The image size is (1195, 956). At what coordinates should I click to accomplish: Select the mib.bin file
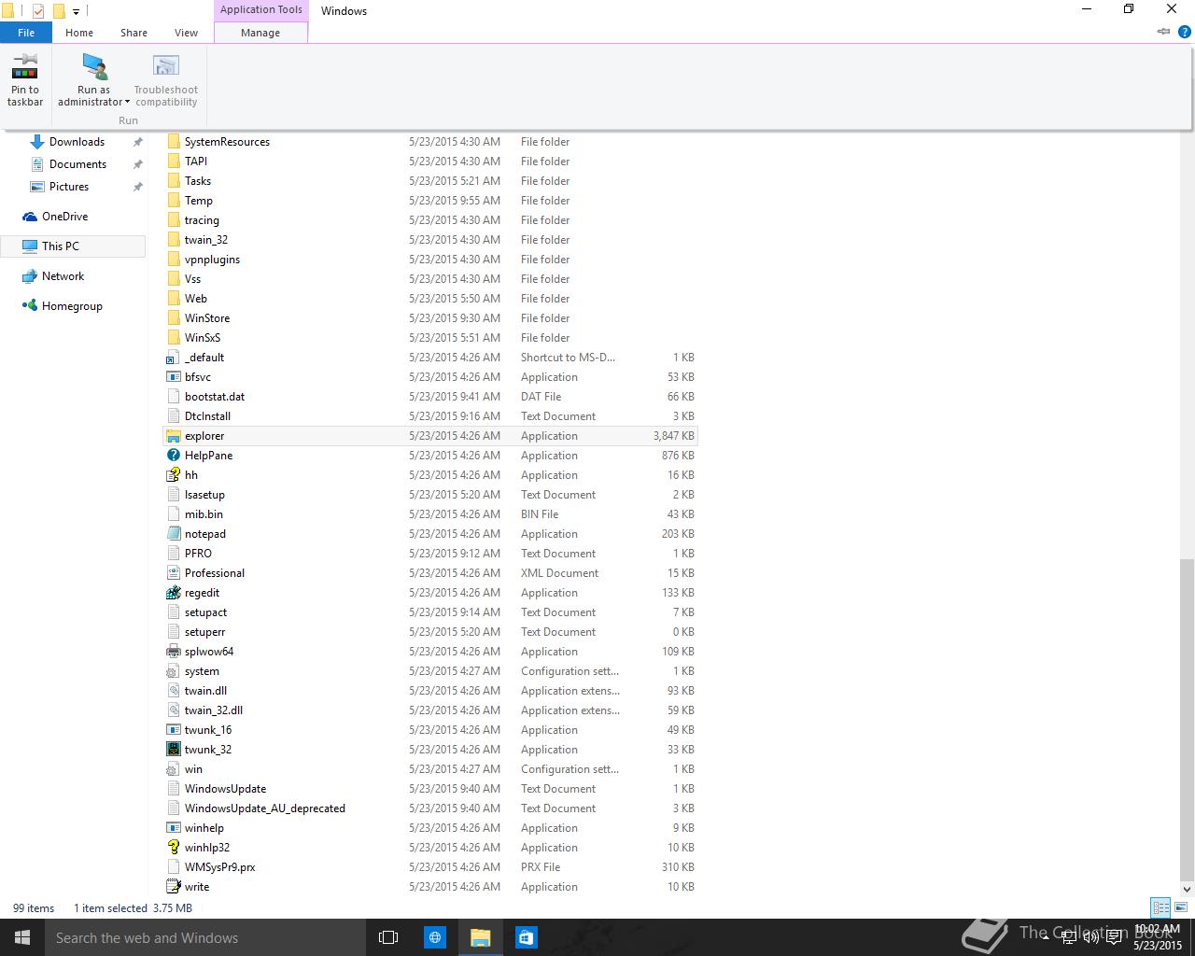point(430,514)
